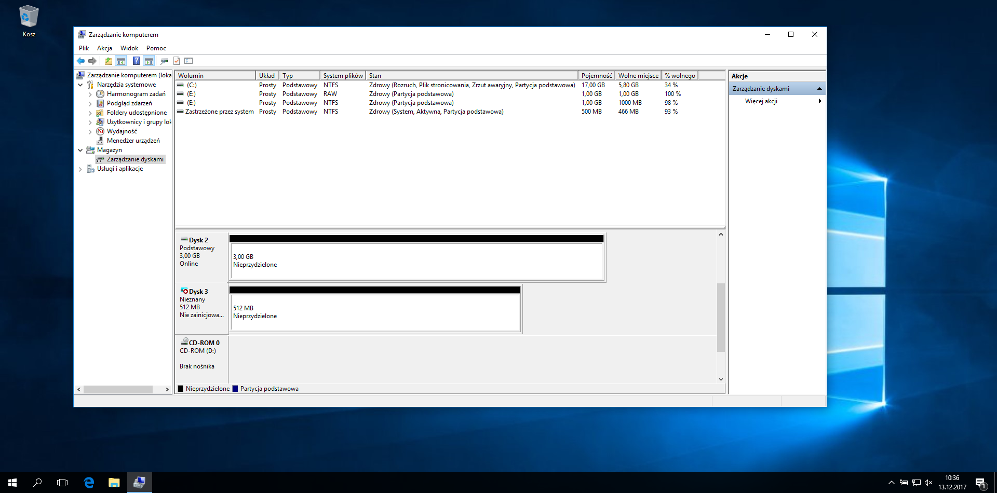Select the Zarządzanie dyskami tree item
Screen dimensions: 997x493
[130, 159]
